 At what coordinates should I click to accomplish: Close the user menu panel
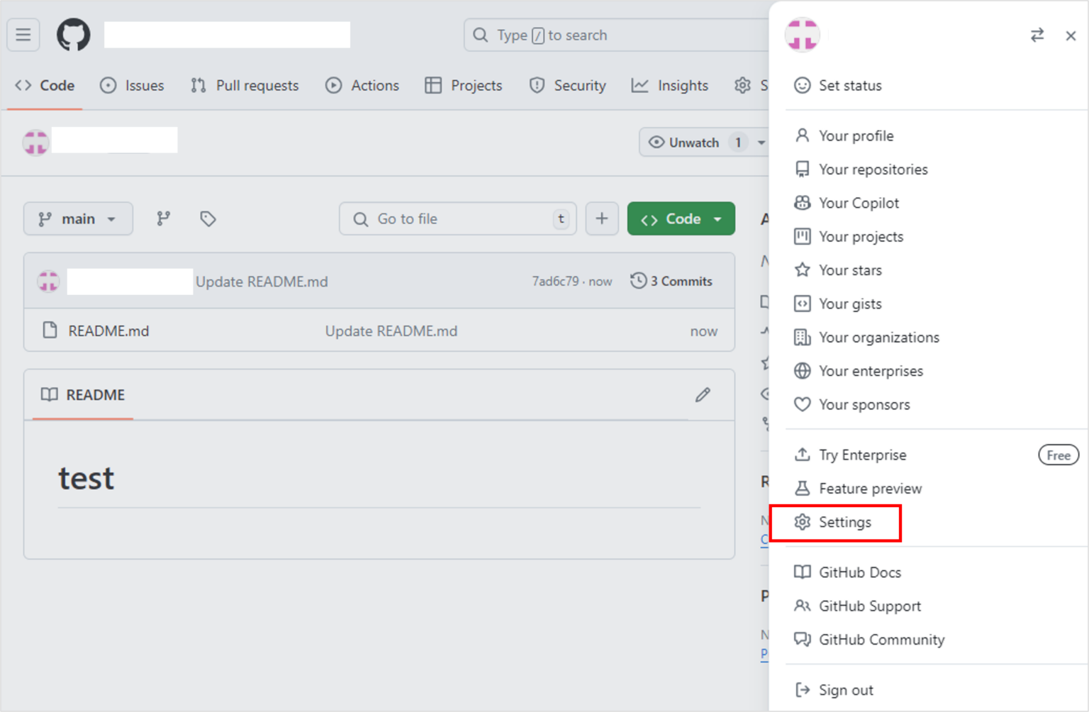pyautogui.click(x=1071, y=35)
